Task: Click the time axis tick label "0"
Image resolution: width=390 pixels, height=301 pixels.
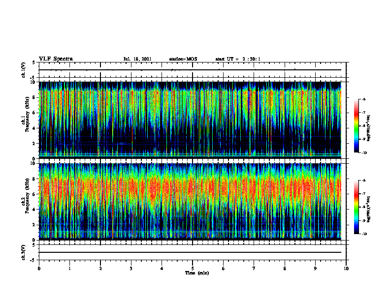Action: tap(39, 269)
